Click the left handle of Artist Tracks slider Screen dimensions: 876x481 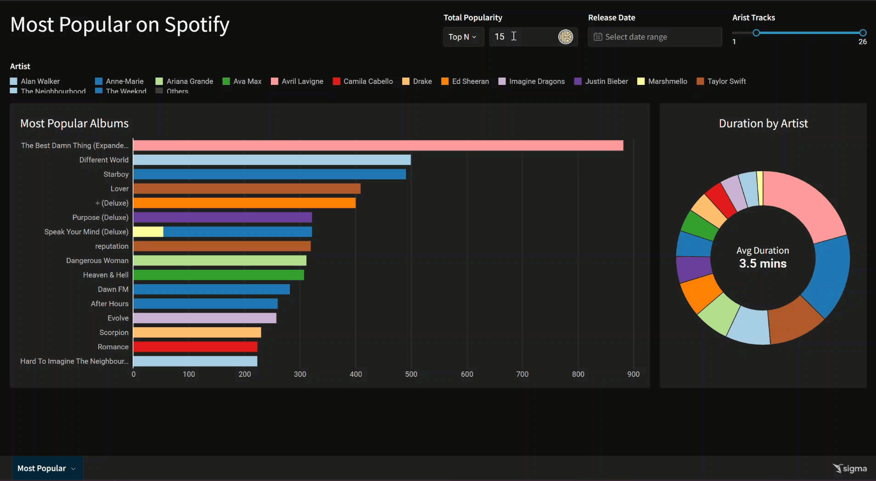point(756,33)
